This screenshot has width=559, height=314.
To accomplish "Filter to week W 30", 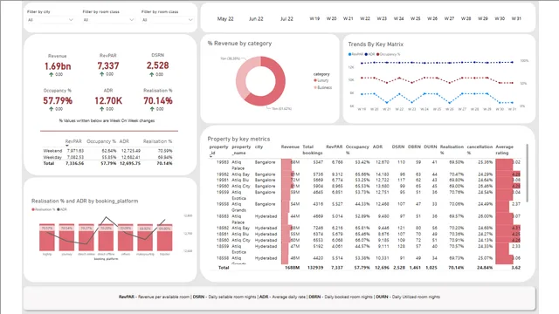I will click(500, 18).
